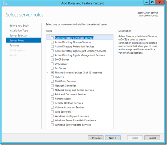Click the wizard icon in title bar
The image size is (167, 145).
[x=5, y=3]
